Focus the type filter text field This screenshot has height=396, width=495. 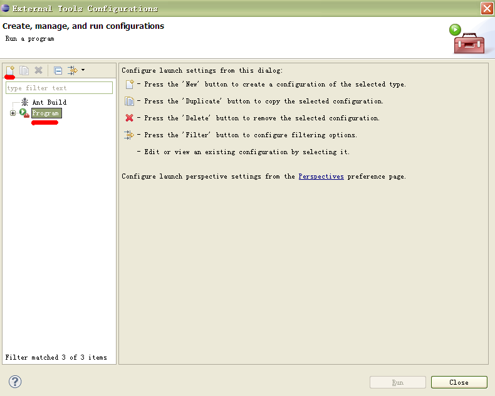[59, 88]
